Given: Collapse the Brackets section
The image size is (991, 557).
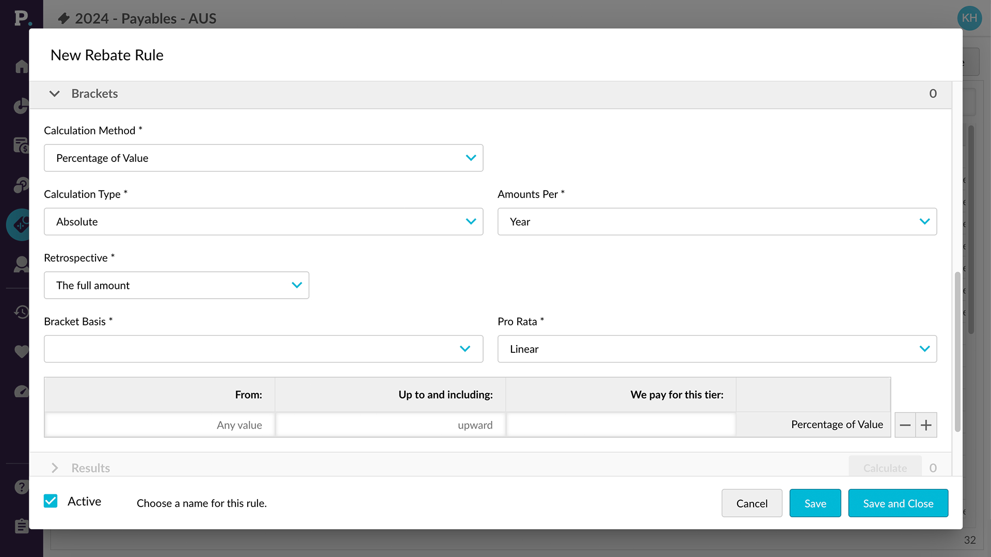Looking at the screenshot, I should [54, 94].
